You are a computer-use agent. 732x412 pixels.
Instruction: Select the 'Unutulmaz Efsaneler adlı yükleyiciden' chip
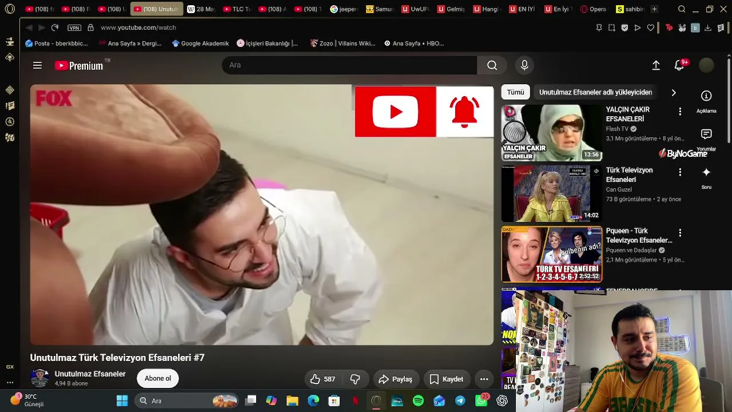595,92
